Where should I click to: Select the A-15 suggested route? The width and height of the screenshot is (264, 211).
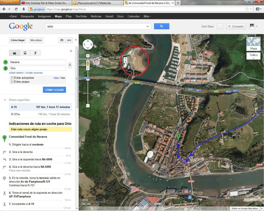(40, 107)
